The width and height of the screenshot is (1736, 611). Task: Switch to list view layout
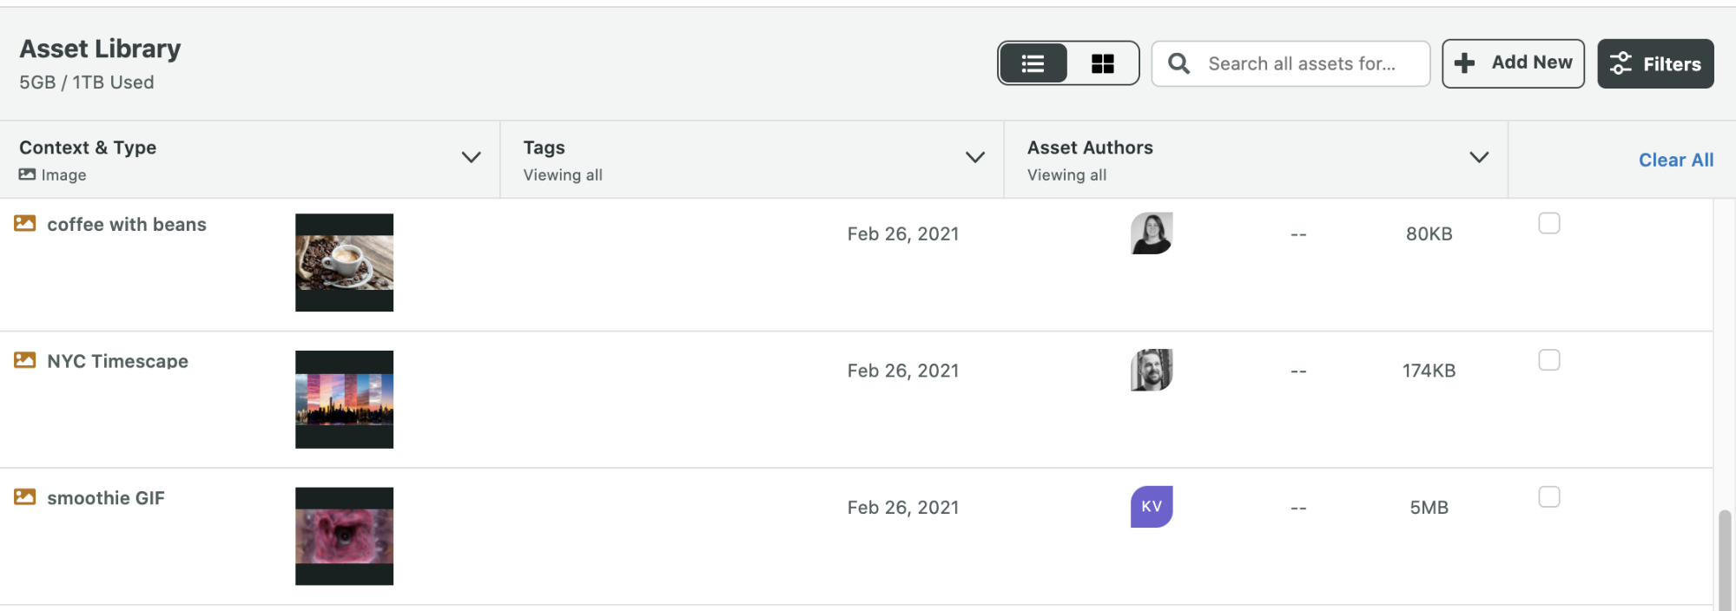(x=1033, y=63)
